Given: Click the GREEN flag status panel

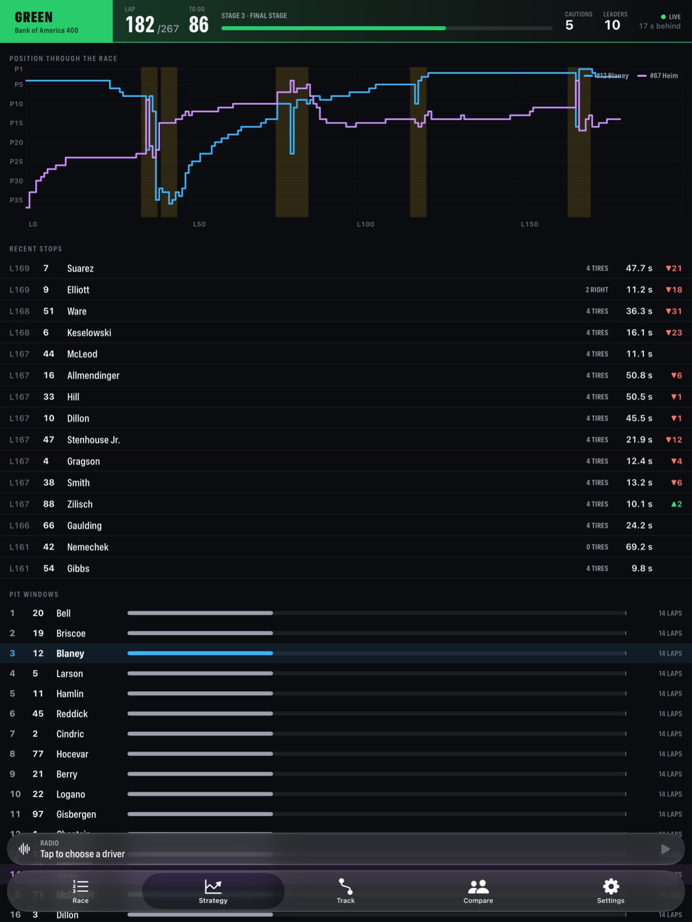Looking at the screenshot, I should coord(56,21).
